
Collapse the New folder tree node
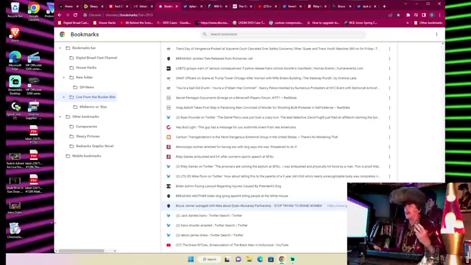[x=64, y=77]
